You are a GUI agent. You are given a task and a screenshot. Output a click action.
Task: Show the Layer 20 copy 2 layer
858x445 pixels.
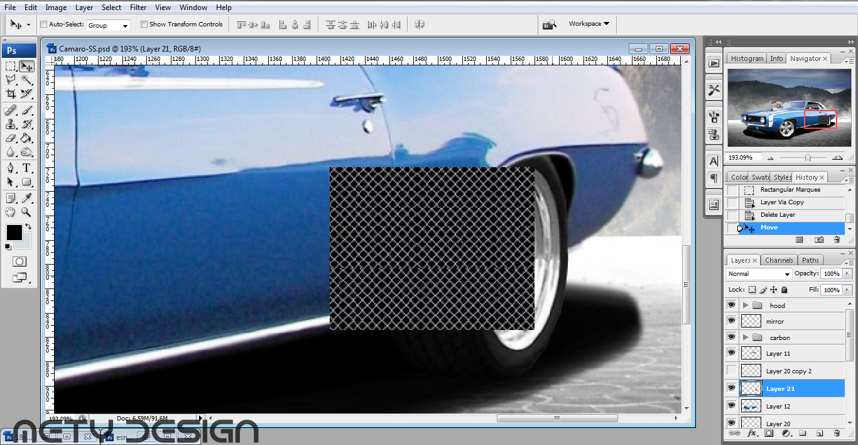pyautogui.click(x=731, y=371)
